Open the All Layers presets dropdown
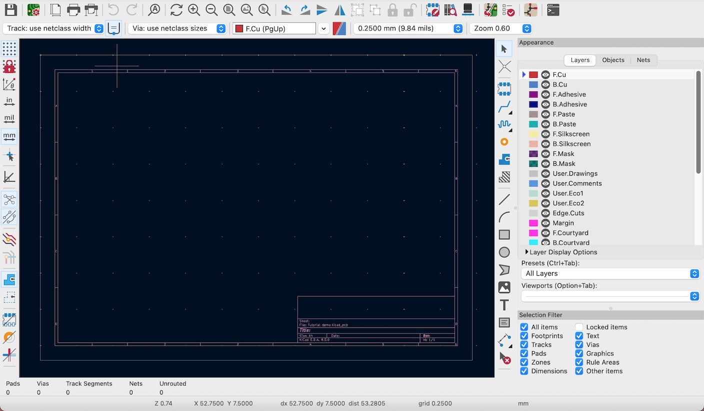 click(610, 274)
